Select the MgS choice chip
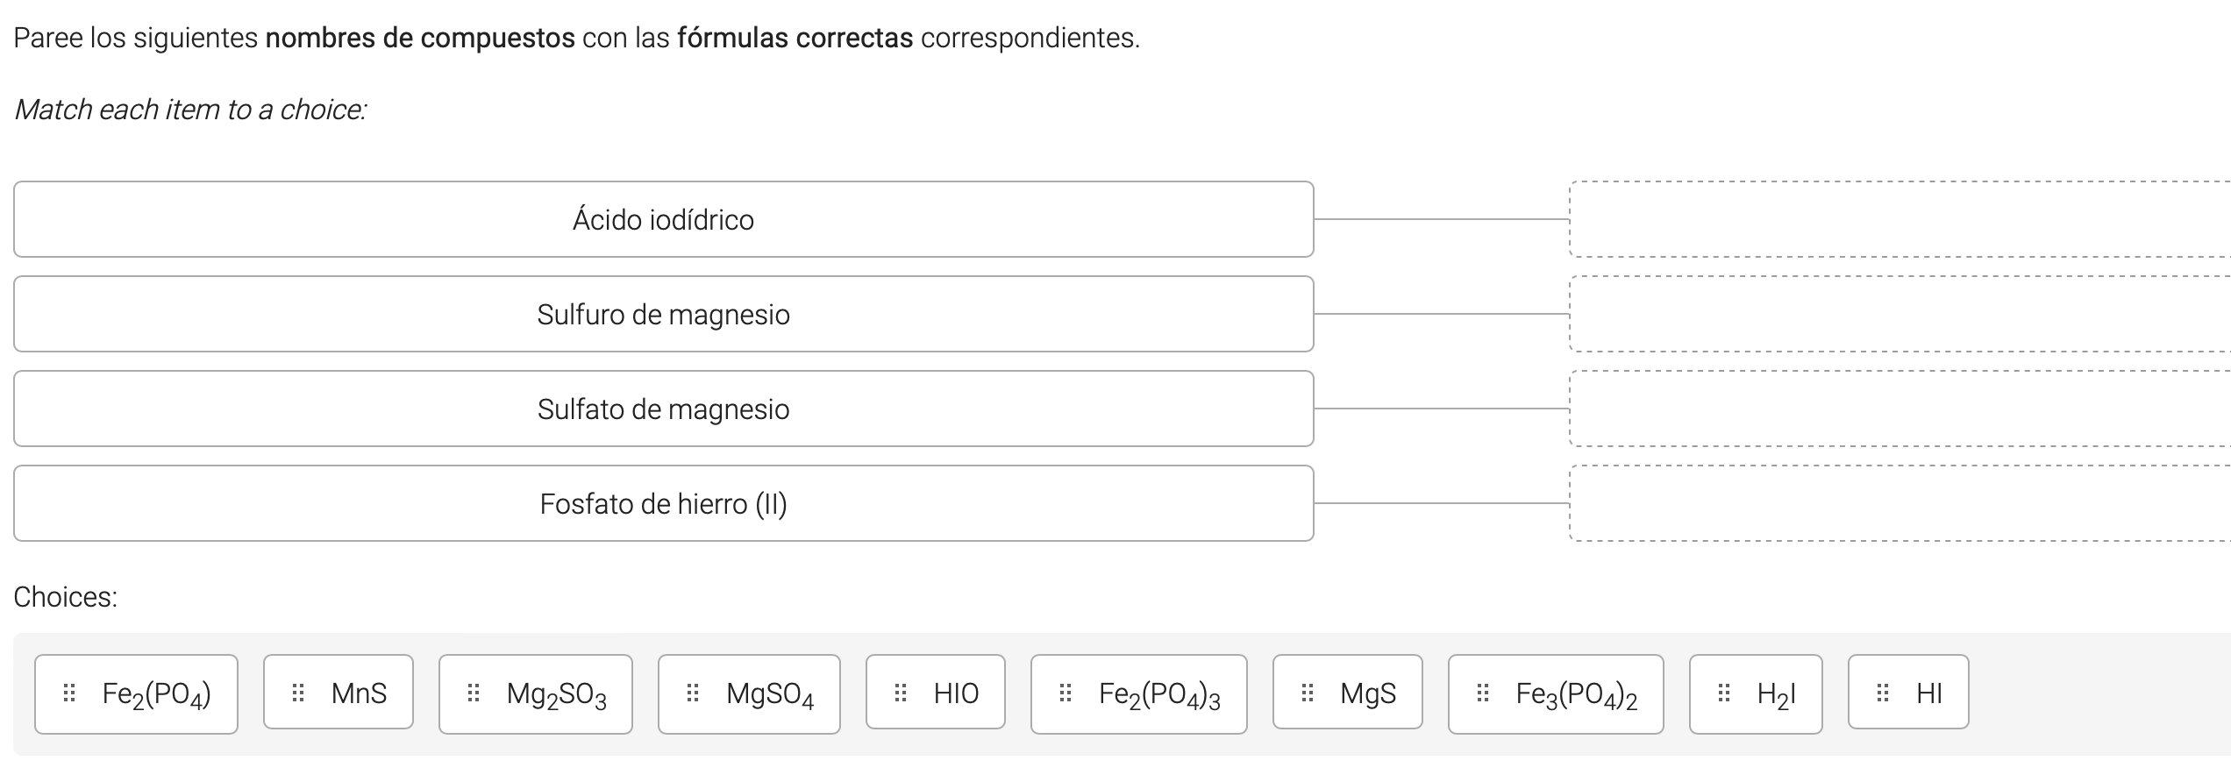 [1347, 693]
